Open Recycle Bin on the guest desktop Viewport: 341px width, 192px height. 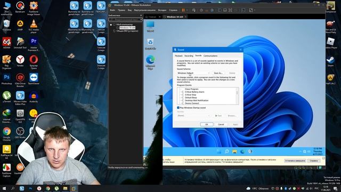click(150, 44)
